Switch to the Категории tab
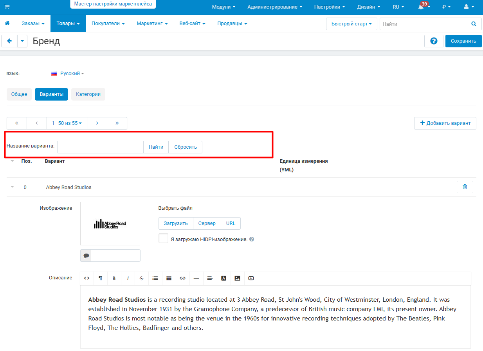Screen dimensions: 483x351 88,94
